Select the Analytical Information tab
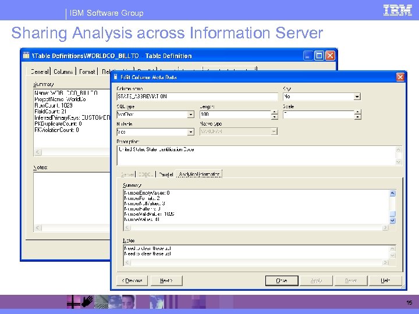 199,174
